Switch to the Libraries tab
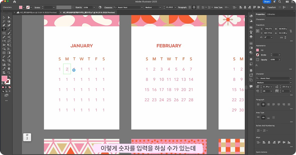 (271, 14)
